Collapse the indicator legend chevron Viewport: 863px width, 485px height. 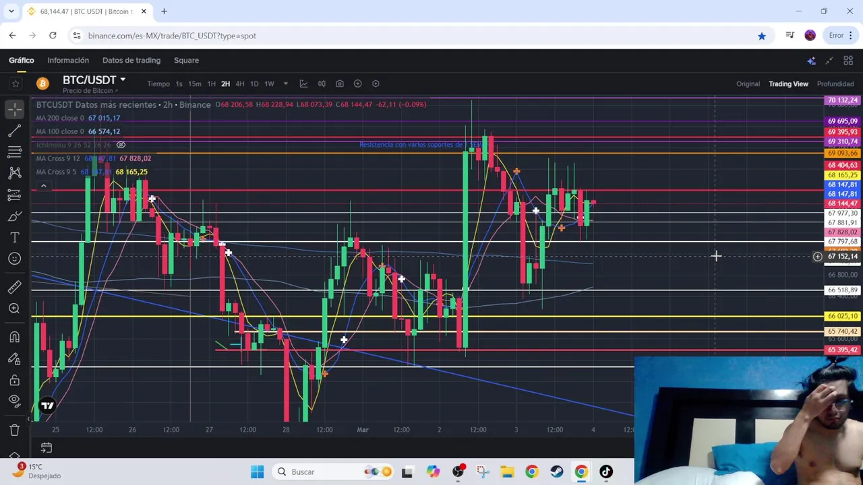coord(43,186)
